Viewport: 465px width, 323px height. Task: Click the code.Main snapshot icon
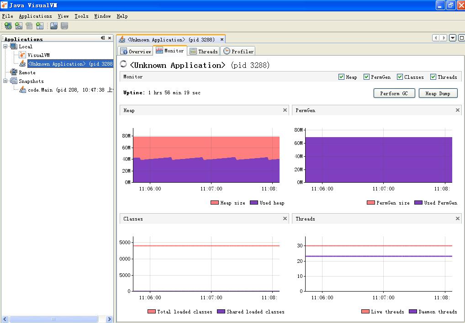coord(22,89)
